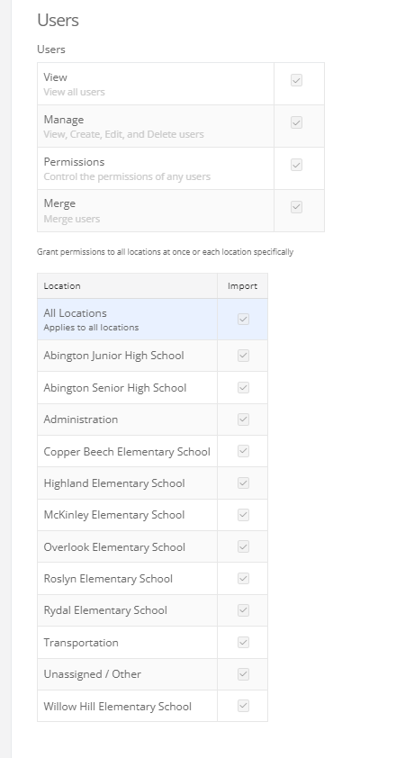Image resolution: width=405 pixels, height=758 pixels.
Task: Toggle the Manage users checkbox
Action: pyautogui.click(x=296, y=122)
